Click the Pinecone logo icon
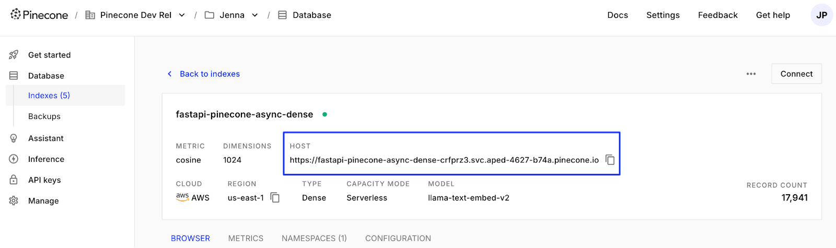Image resolution: width=836 pixels, height=248 pixels. pyautogui.click(x=16, y=15)
